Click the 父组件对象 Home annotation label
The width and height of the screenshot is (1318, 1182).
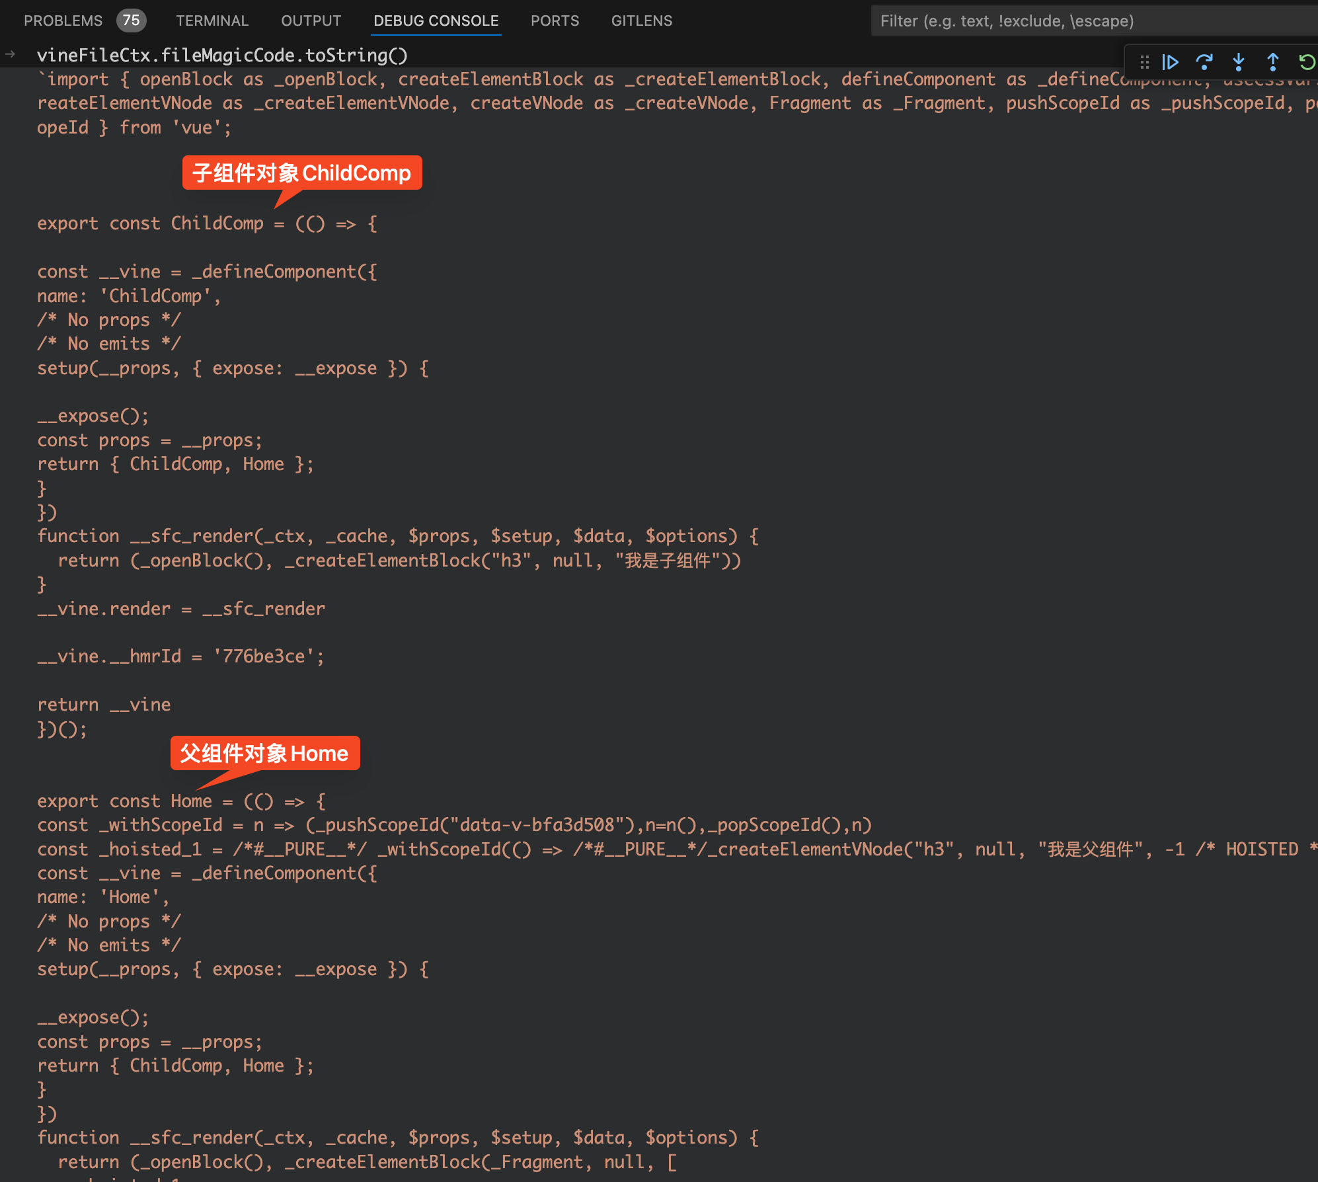click(264, 754)
